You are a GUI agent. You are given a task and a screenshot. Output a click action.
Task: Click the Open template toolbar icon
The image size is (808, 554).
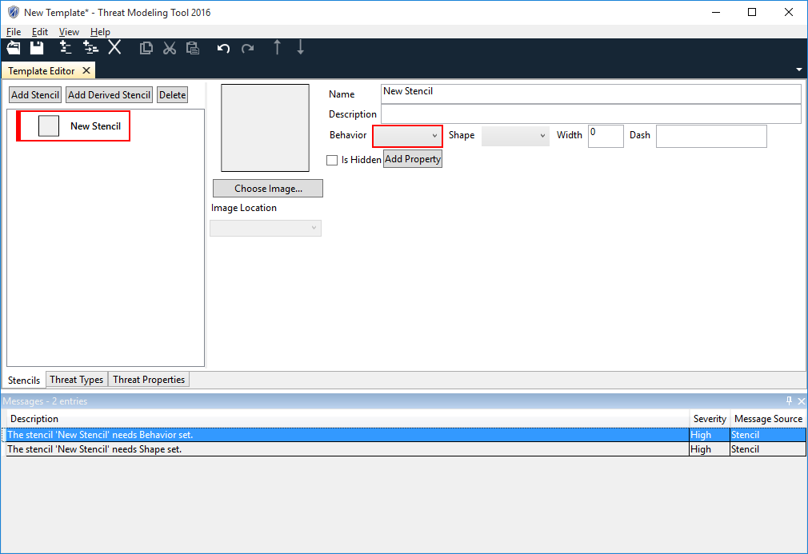point(14,48)
